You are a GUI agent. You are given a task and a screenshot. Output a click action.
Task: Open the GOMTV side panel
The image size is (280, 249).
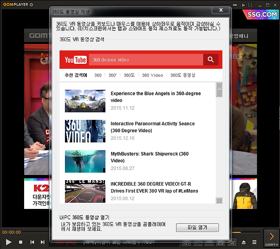click(x=271, y=238)
